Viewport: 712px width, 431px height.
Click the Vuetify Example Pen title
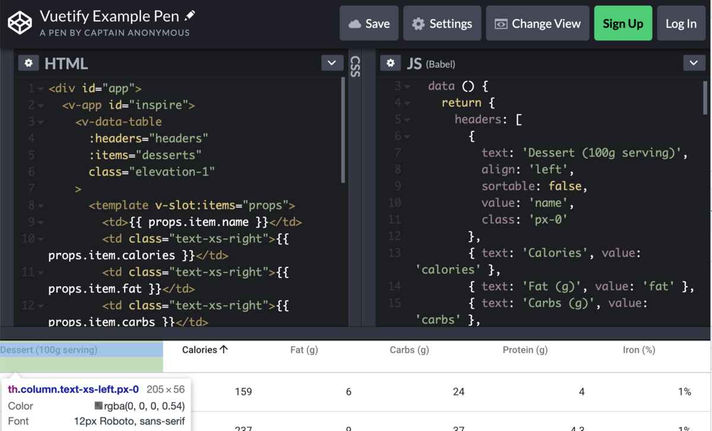pyautogui.click(x=110, y=15)
